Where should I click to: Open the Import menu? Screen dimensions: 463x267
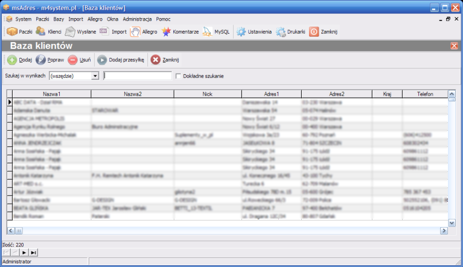[75, 19]
